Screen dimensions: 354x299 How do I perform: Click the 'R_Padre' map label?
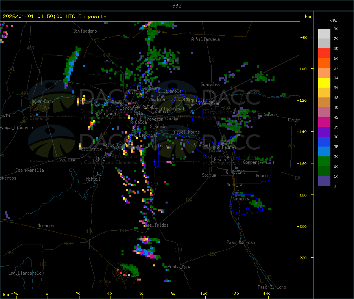point(225,147)
